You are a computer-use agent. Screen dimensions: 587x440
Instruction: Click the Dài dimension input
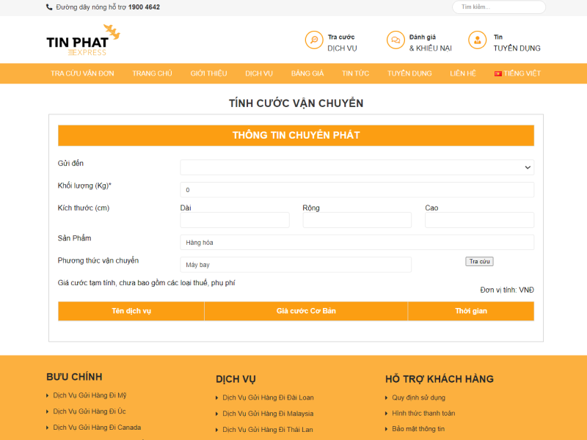(x=235, y=220)
